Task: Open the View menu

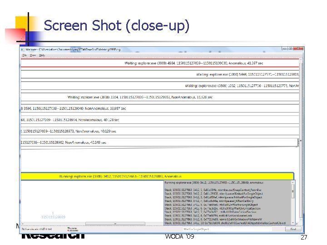Action: coord(33,55)
